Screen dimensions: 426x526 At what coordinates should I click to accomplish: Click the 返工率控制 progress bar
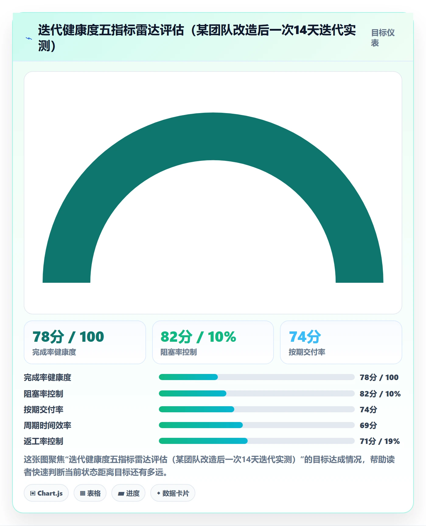click(257, 441)
